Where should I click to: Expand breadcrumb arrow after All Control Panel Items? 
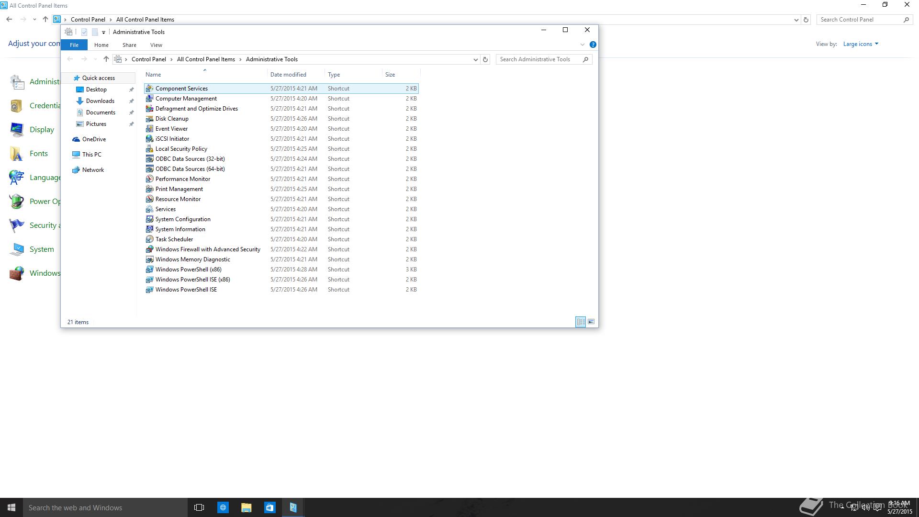(240, 59)
